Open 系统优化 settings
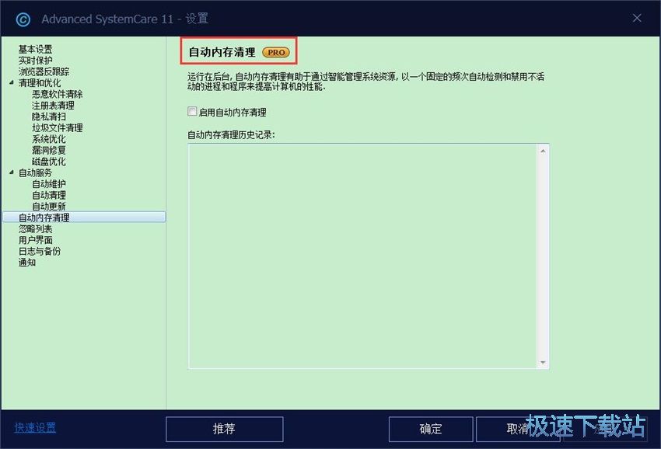Screen dimensions: 661x449 (49, 139)
